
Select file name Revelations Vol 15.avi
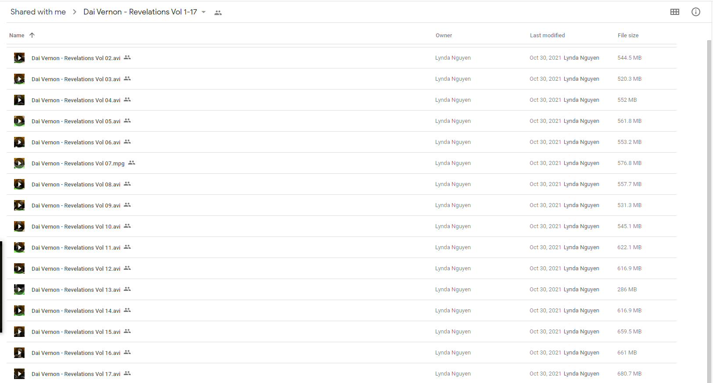click(x=76, y=332)
